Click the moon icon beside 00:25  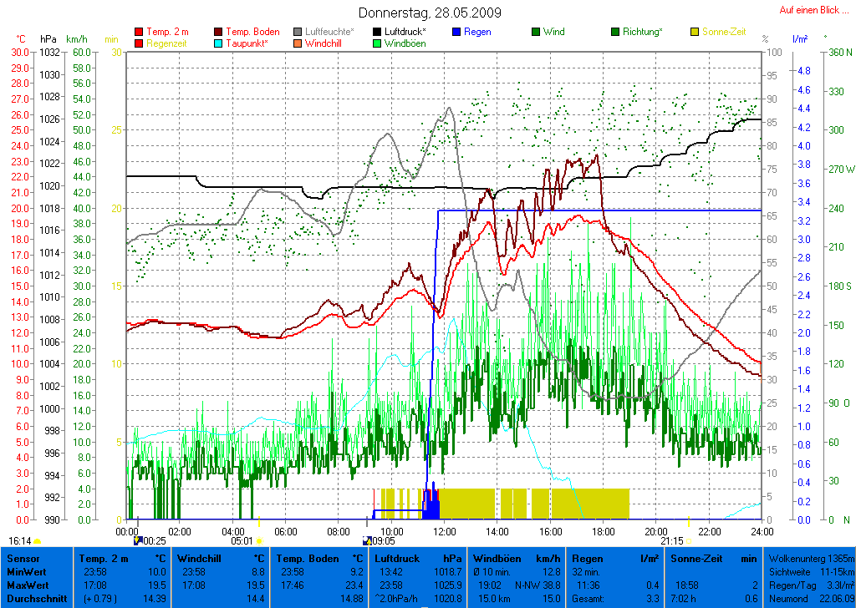click(138, 540)
